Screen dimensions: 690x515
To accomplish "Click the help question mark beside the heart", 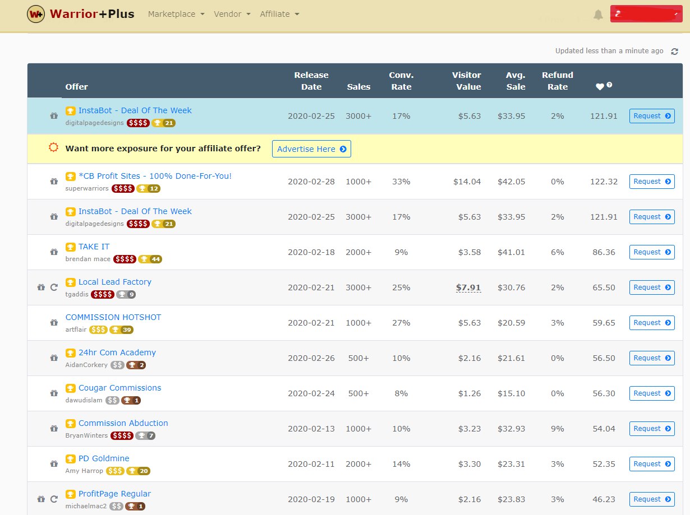I will point(609,85).
